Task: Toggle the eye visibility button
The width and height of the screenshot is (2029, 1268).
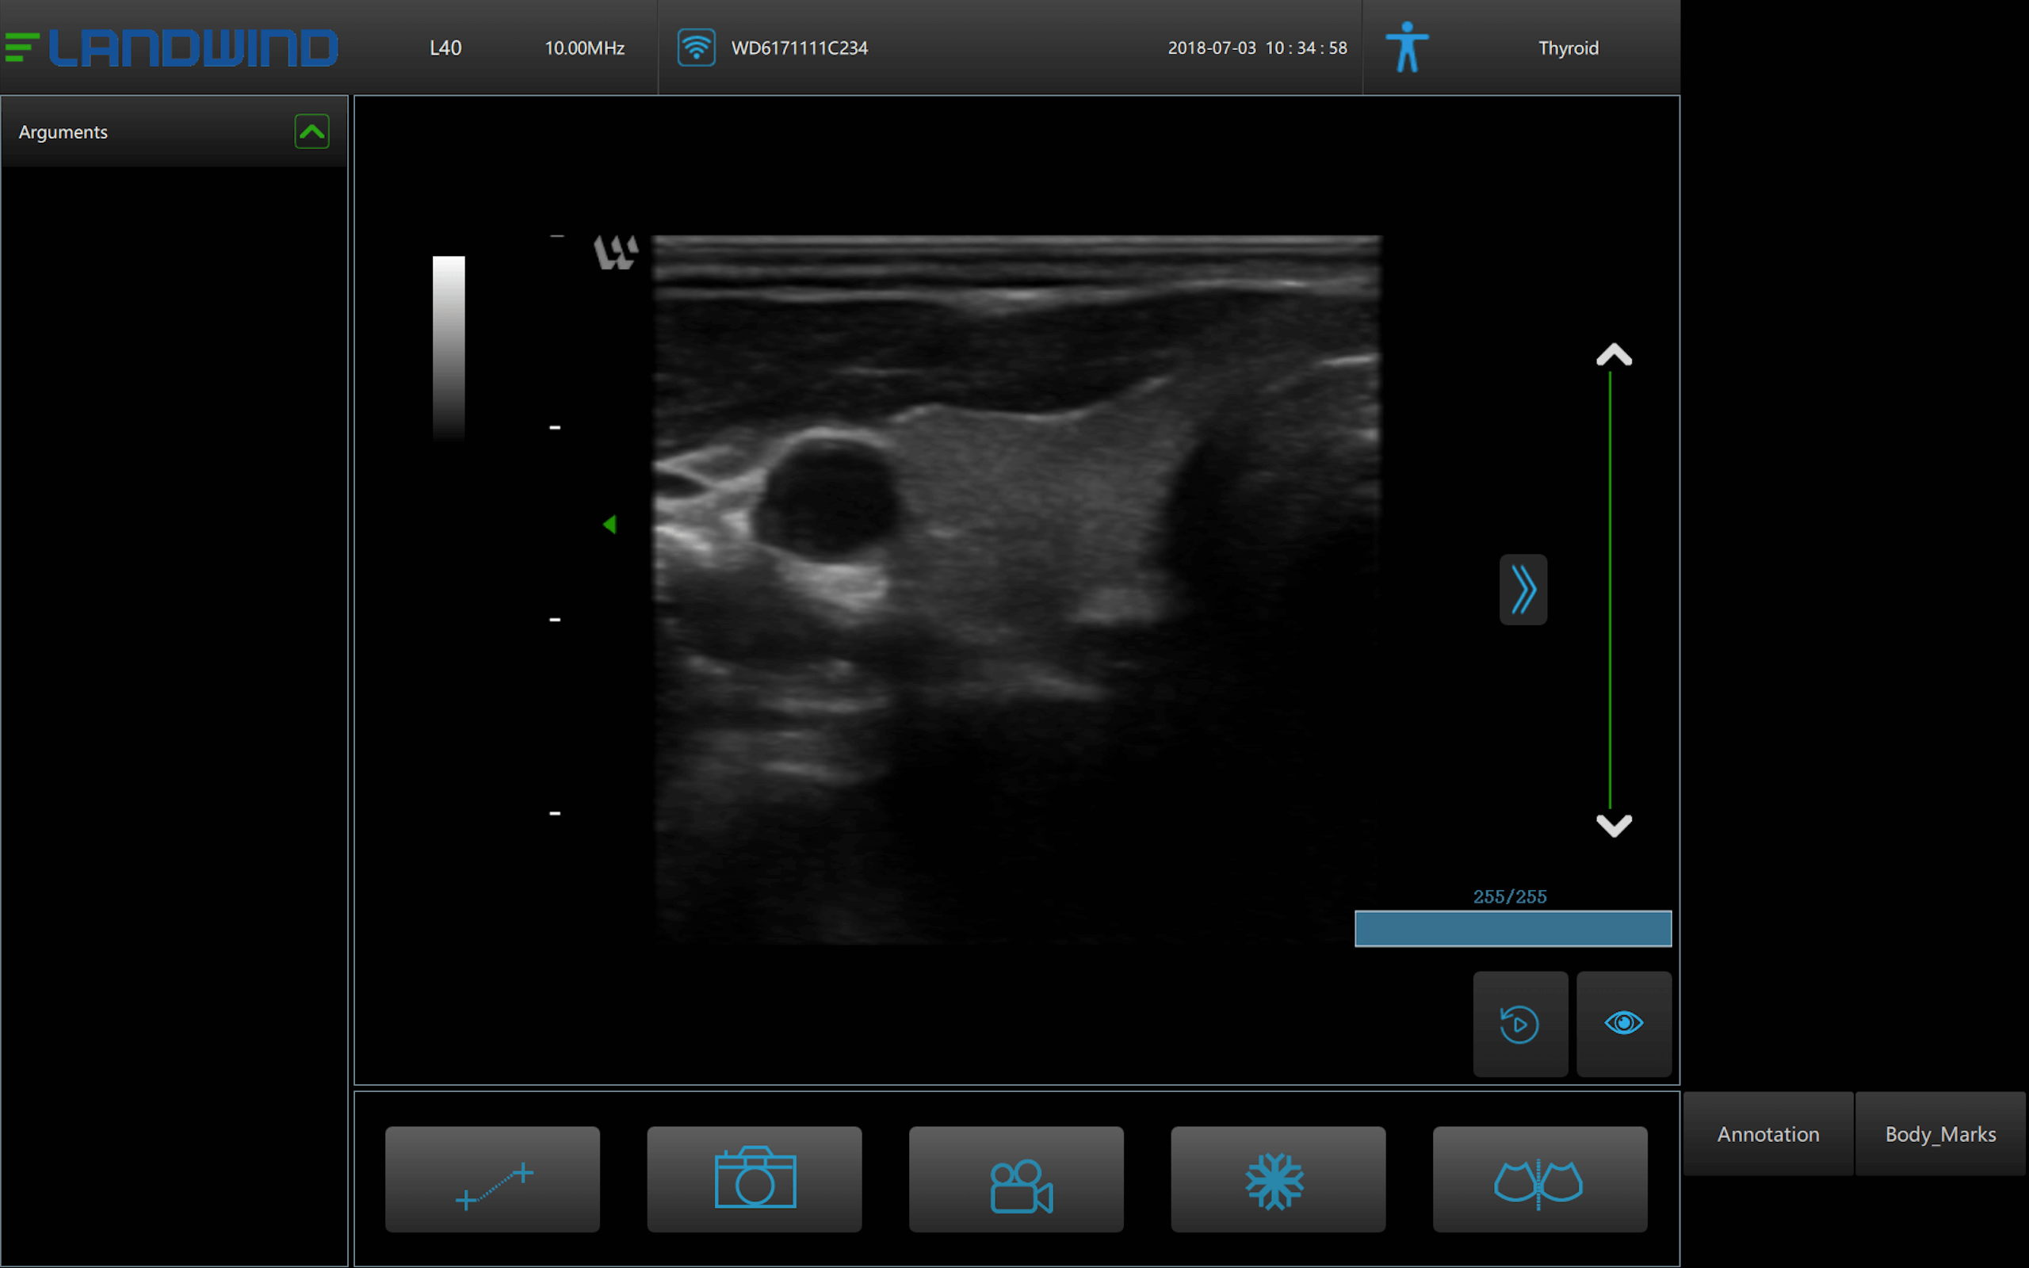Action: [x=1624, y=1024]
